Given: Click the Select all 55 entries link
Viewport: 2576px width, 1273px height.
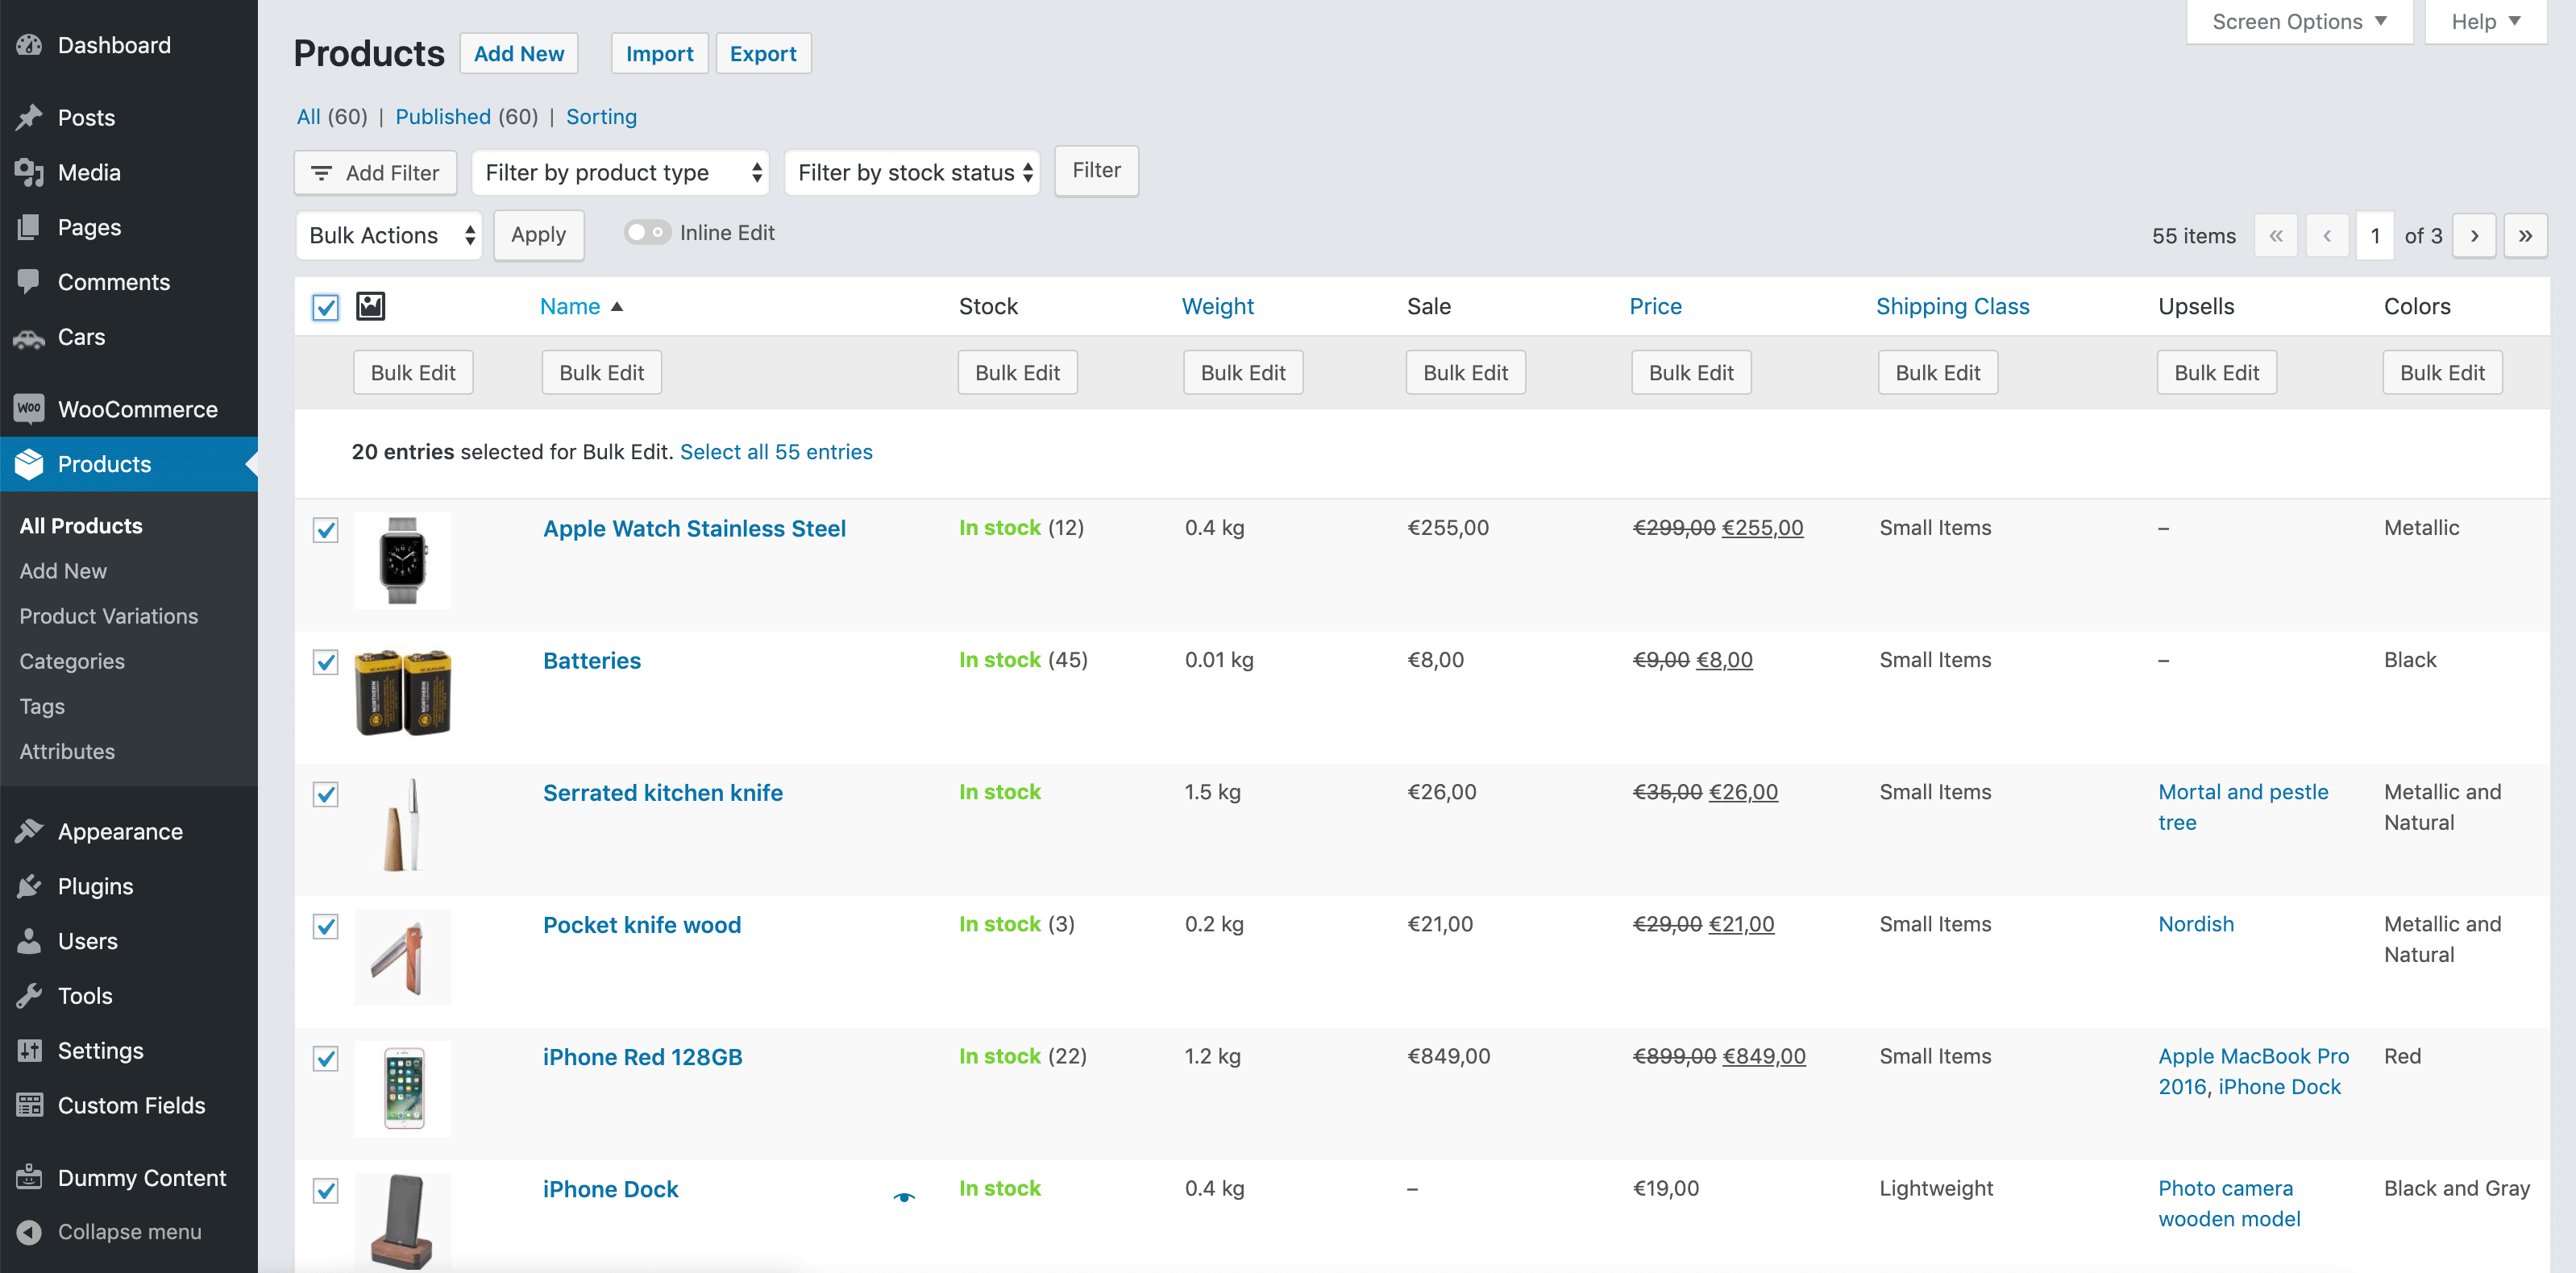Looking at the screenshot, I should pyautogui.click(x=776, y=452).
